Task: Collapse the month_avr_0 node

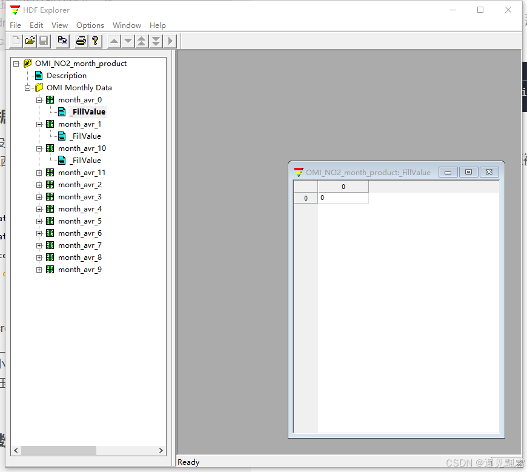Action: click(39, 100)
